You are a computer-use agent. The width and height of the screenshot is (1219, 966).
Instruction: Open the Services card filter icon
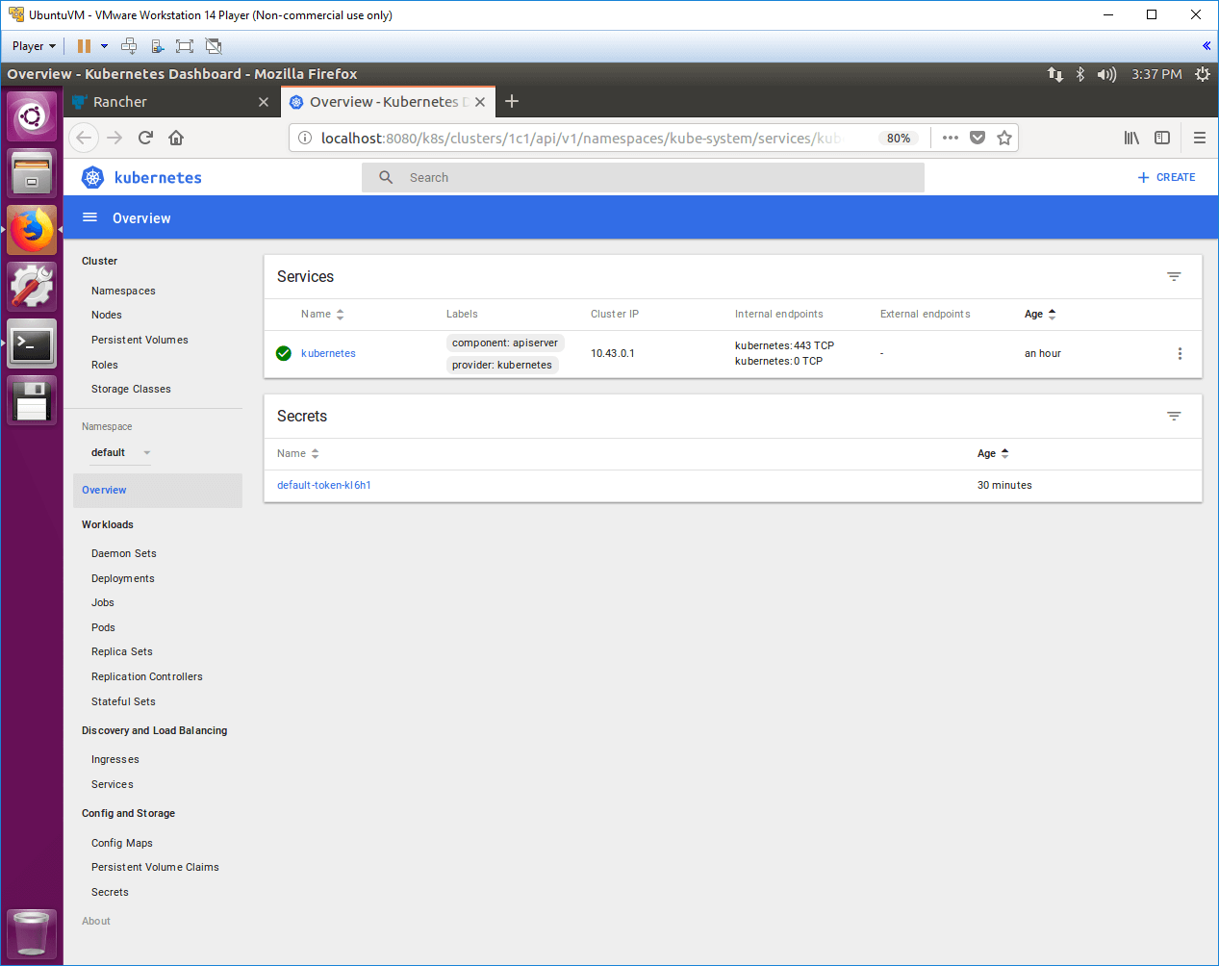1174,276
